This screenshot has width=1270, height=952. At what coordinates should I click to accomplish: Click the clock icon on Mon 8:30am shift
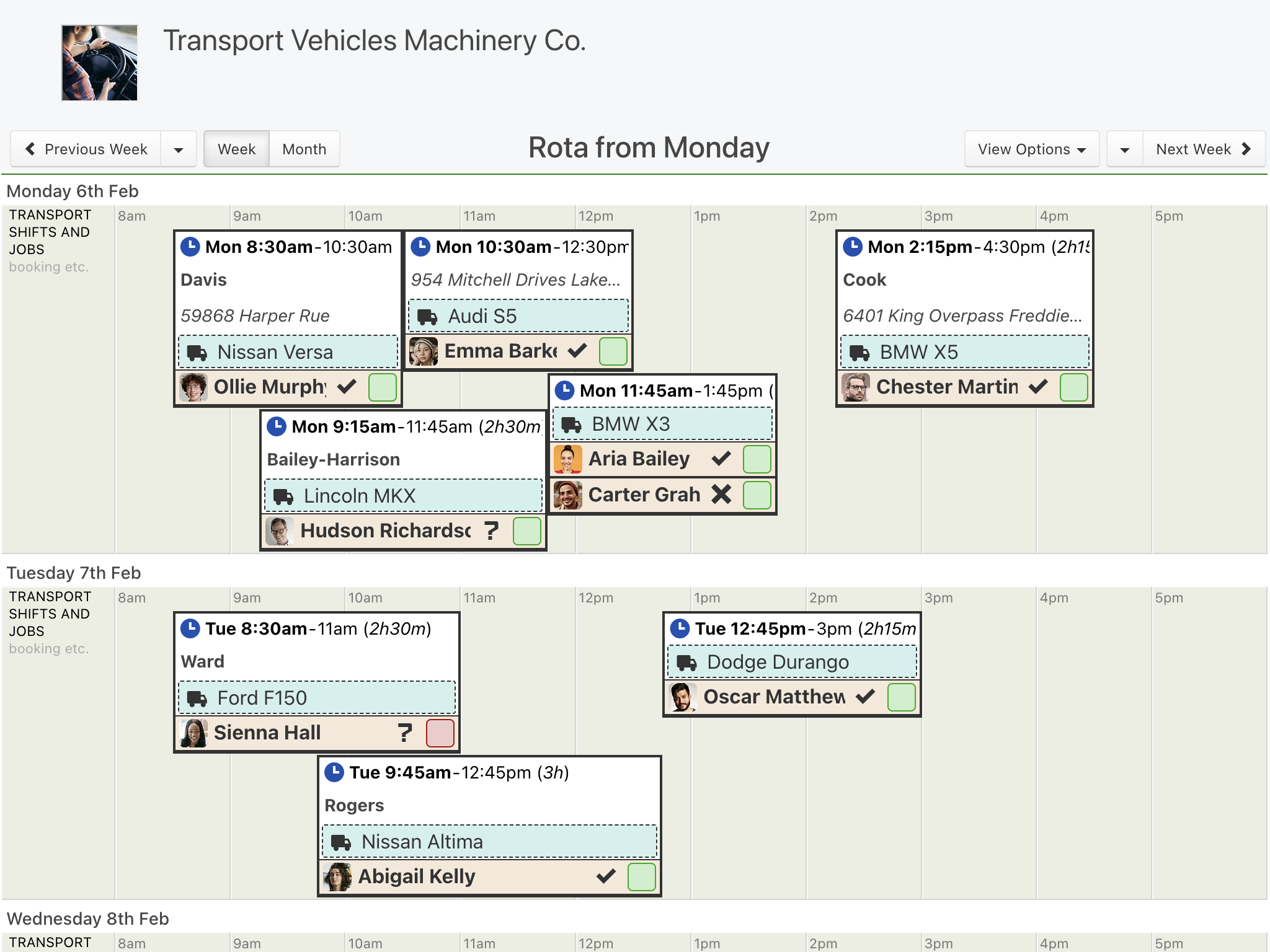tap(190, 247)
